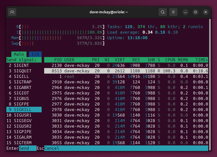The image size is (217, 157).
Task: Select process row with PID 3031
Action: [126, 121]
